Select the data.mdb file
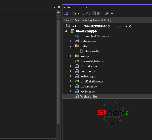This screenshot has width=152, height=140. (92, 51)
